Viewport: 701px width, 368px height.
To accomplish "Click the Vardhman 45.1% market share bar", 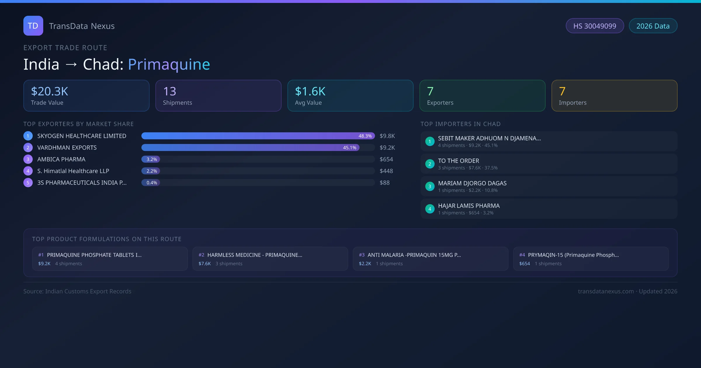I will (250, 147).
